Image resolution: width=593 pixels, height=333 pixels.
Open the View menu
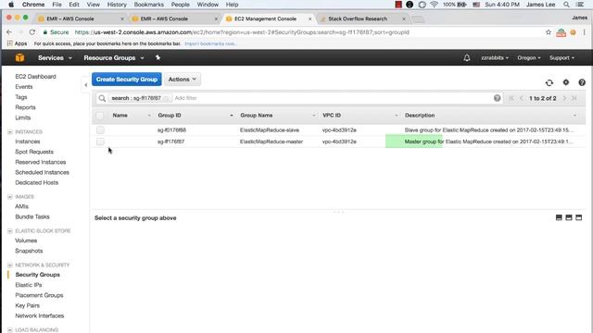[93, 5]
